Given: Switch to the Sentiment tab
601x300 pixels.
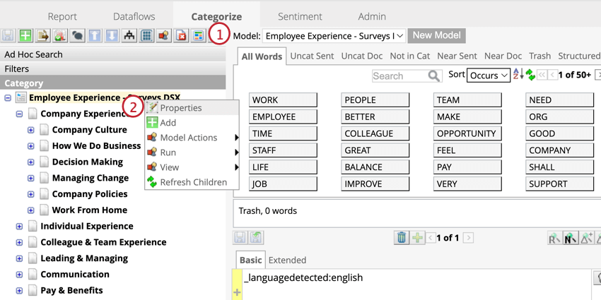Looking at the screenshot, I should (300, 16).
